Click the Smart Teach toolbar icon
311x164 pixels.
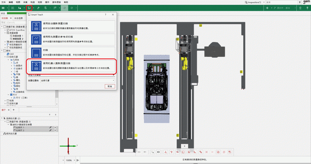[29, 8]
